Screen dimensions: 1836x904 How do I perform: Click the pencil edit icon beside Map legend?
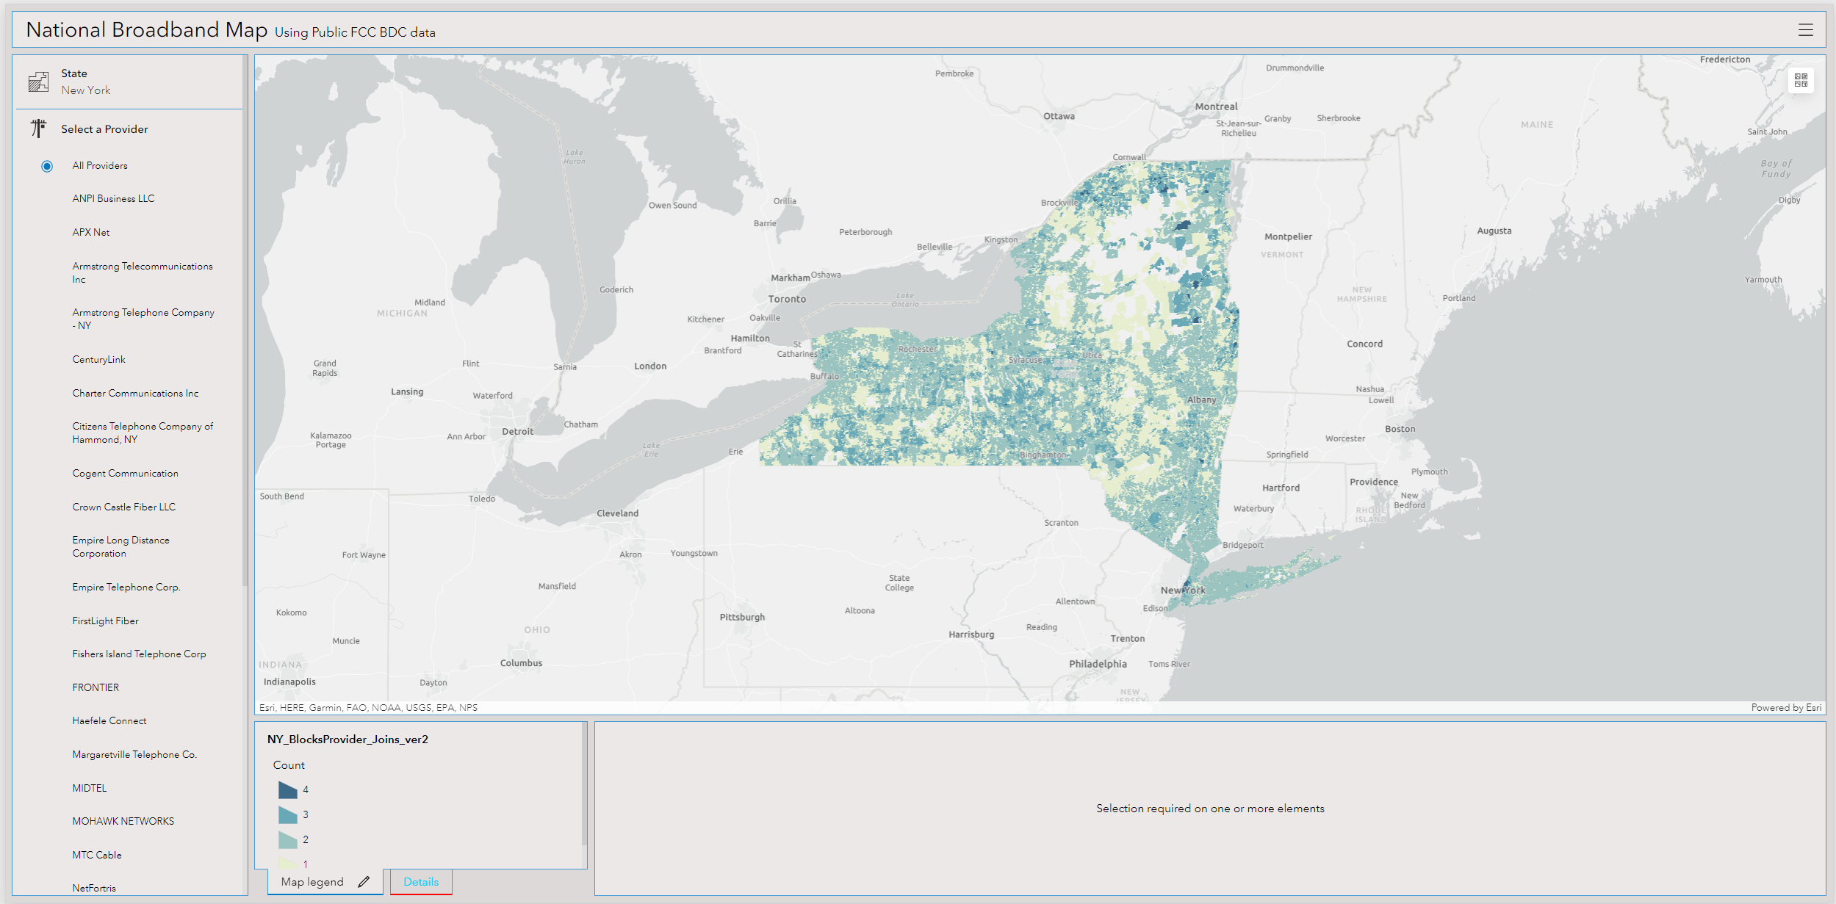[364, 882]
